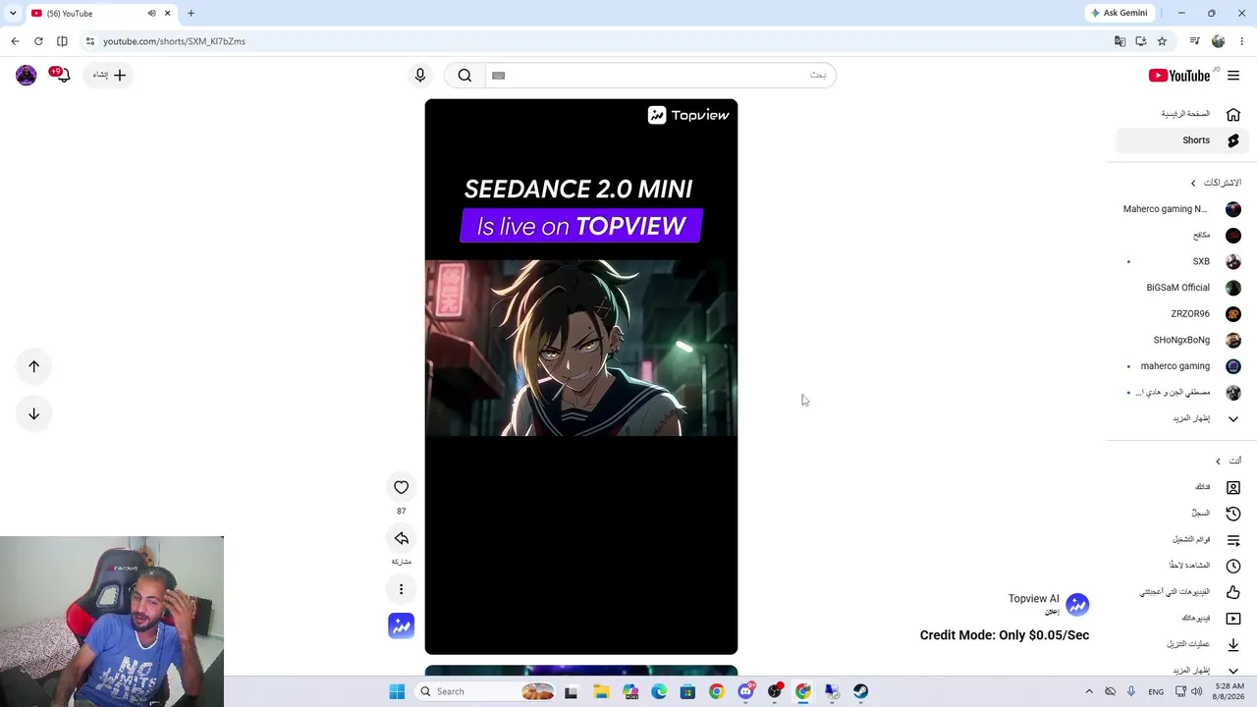The height and width of the screenshot is (707, 1257).
Task: Open YouTube notifications bell
Action: click(x=62, y=75)
